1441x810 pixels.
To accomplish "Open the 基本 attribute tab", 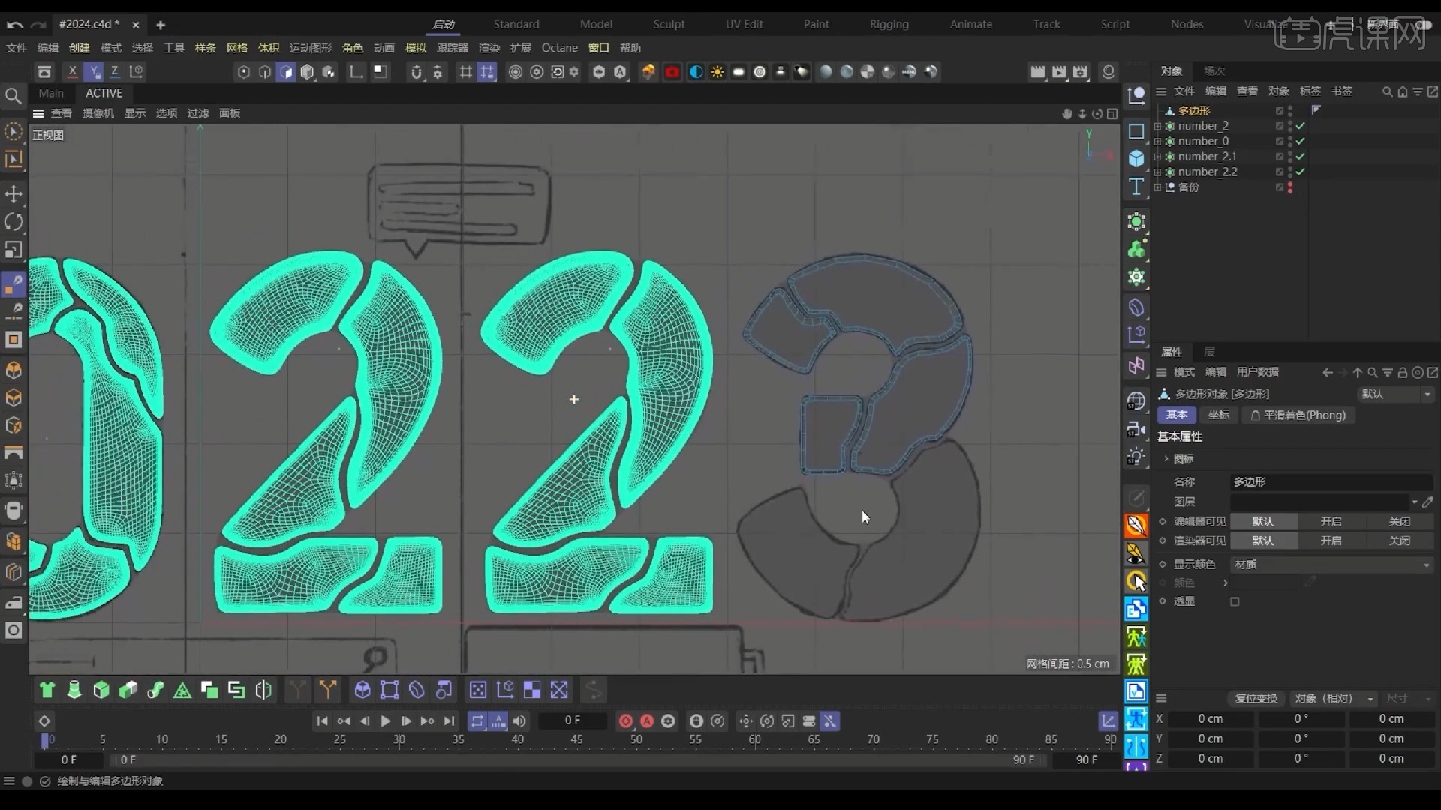I will [1176, 415].
